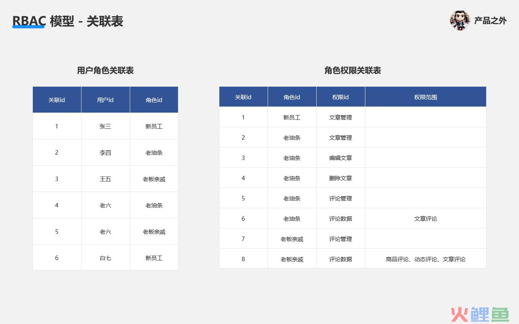Select the 王五 user cell
This screenshot has width=519, height=324.
point(105,179)
